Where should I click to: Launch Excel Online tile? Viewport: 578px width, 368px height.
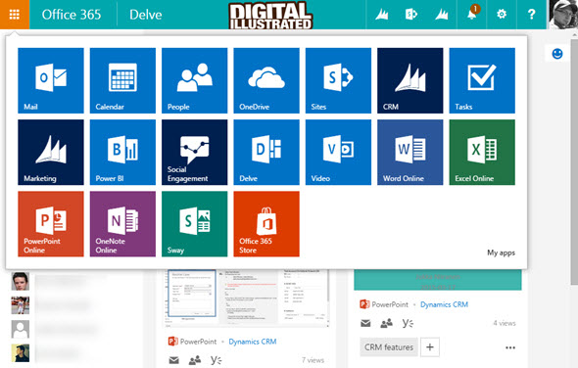pyautogui.click(x=482, y=152)
